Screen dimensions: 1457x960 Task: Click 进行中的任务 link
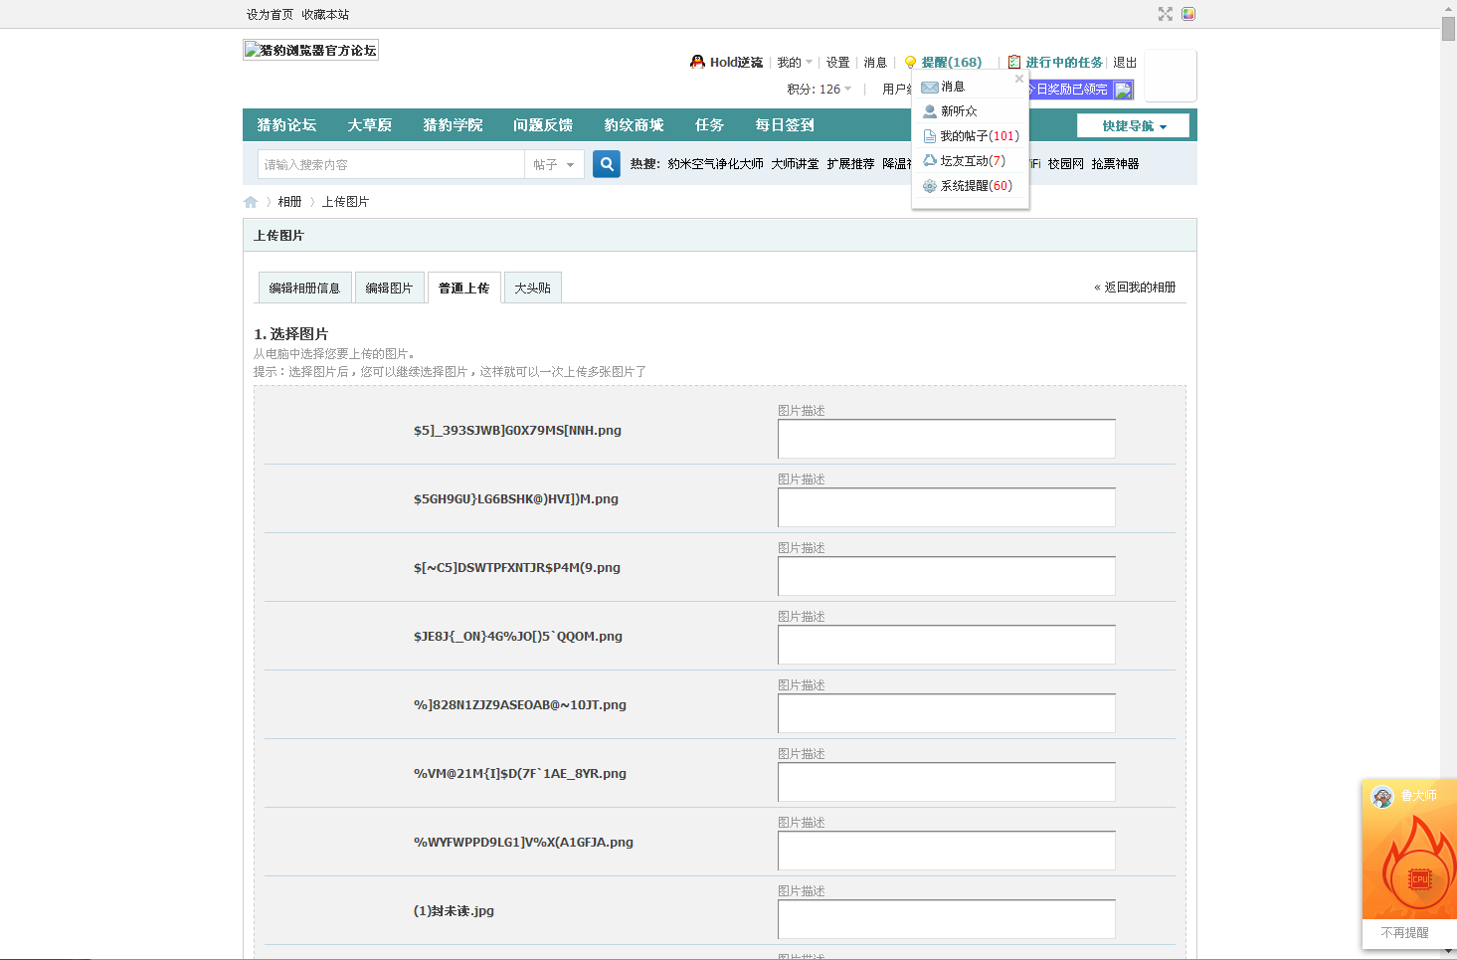[1064, 62]
